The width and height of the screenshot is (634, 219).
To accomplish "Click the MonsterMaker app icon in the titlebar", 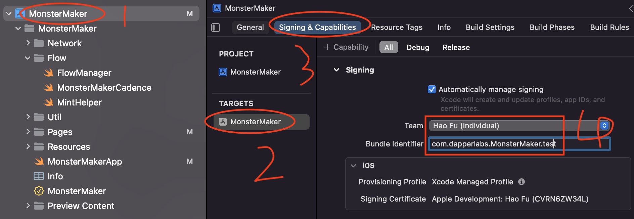I will point(217,8).
